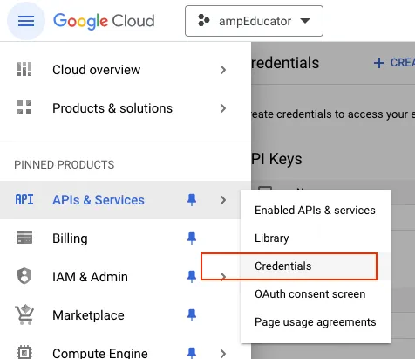415x359 pixels.
Task: Unpin Billing with its pin icon
Action: pos(192,238)
